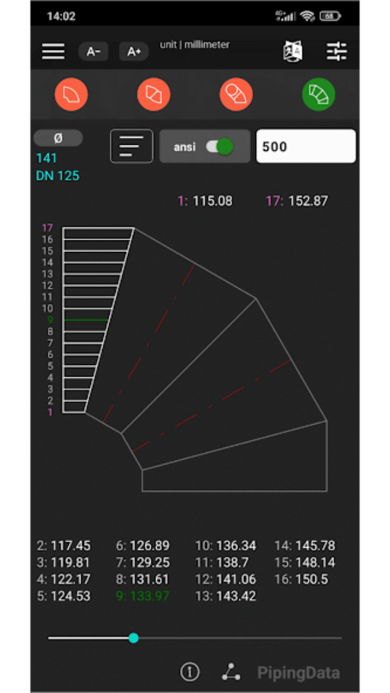Select the green segmented elbow icon

click(x=318, y=95)
